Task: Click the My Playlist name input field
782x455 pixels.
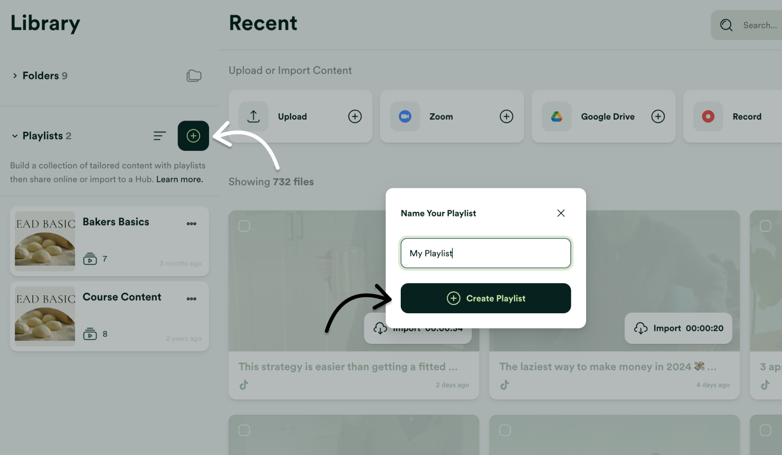Action: click(485, 253)
